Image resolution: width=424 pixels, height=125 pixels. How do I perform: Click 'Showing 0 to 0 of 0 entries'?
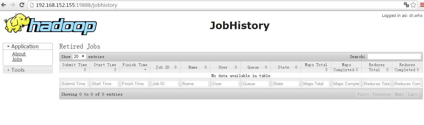[x=92, y=94]
